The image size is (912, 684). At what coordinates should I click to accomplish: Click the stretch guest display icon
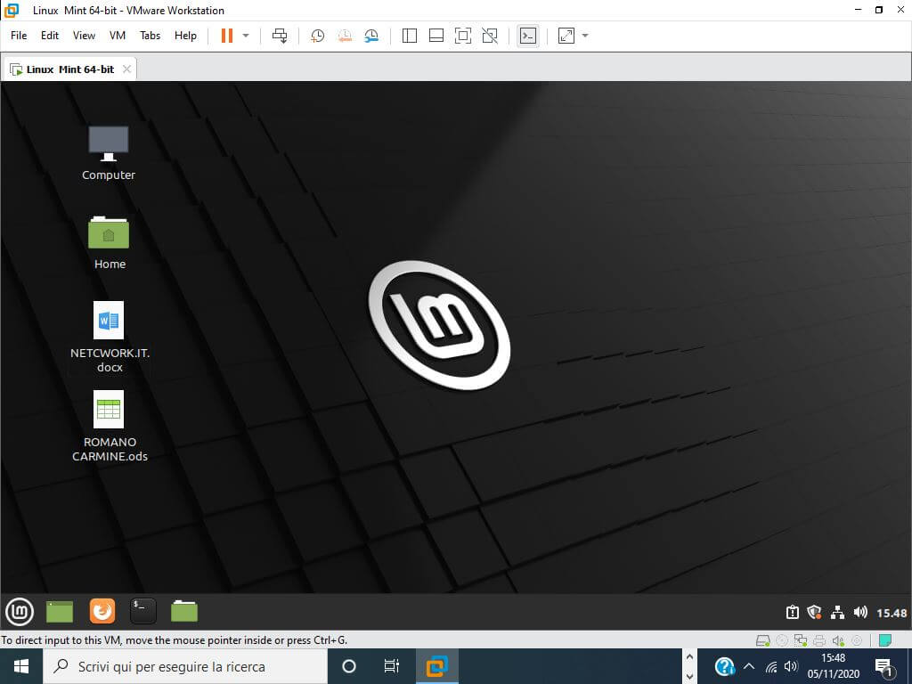pos(566,36)
